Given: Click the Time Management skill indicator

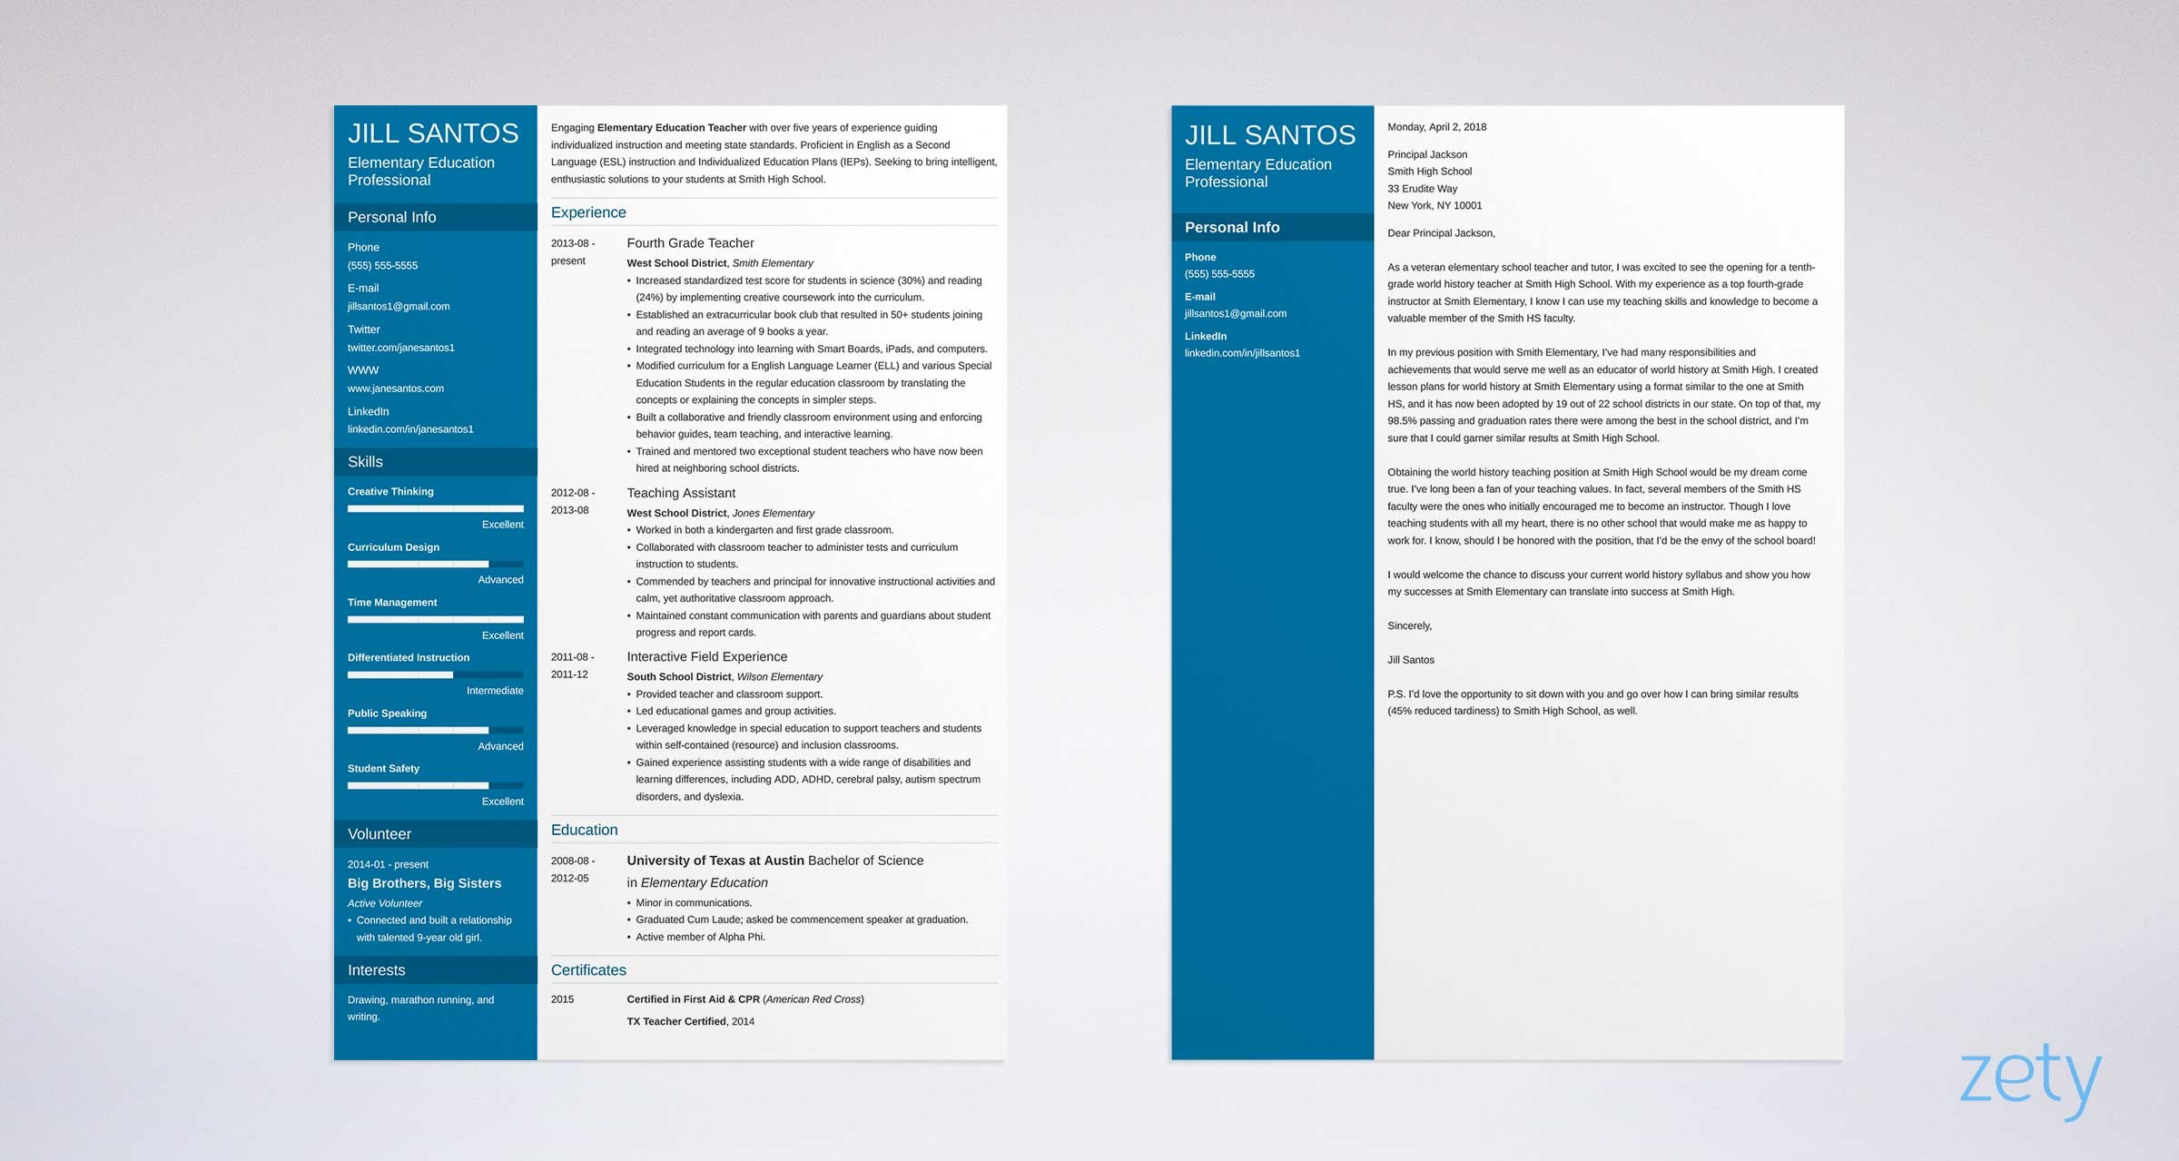Looking at the screenshot, I should click(434, 618).
